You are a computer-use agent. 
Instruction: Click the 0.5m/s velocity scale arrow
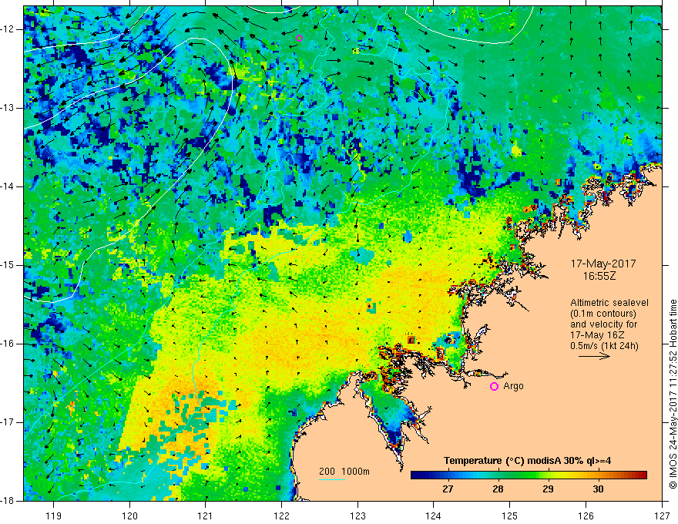pyautogui.click(x=595, y=356)
